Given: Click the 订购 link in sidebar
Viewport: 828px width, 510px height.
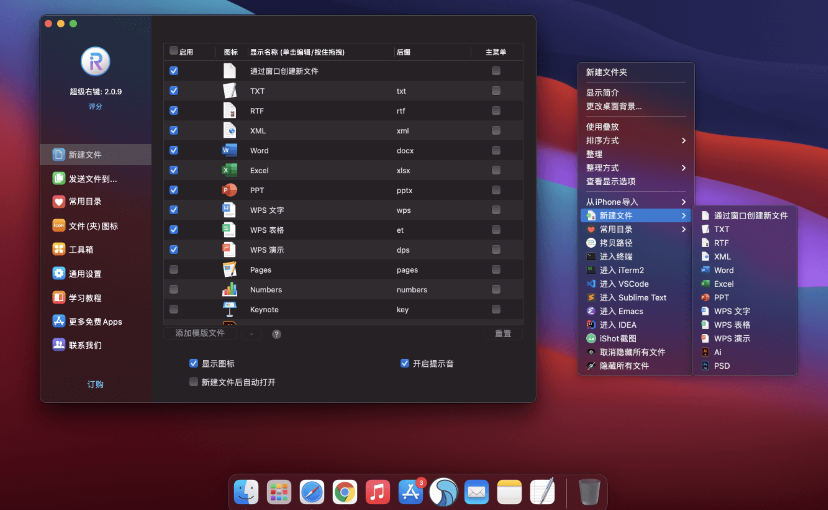Looking at the screenshot, I should click(96, 384).
